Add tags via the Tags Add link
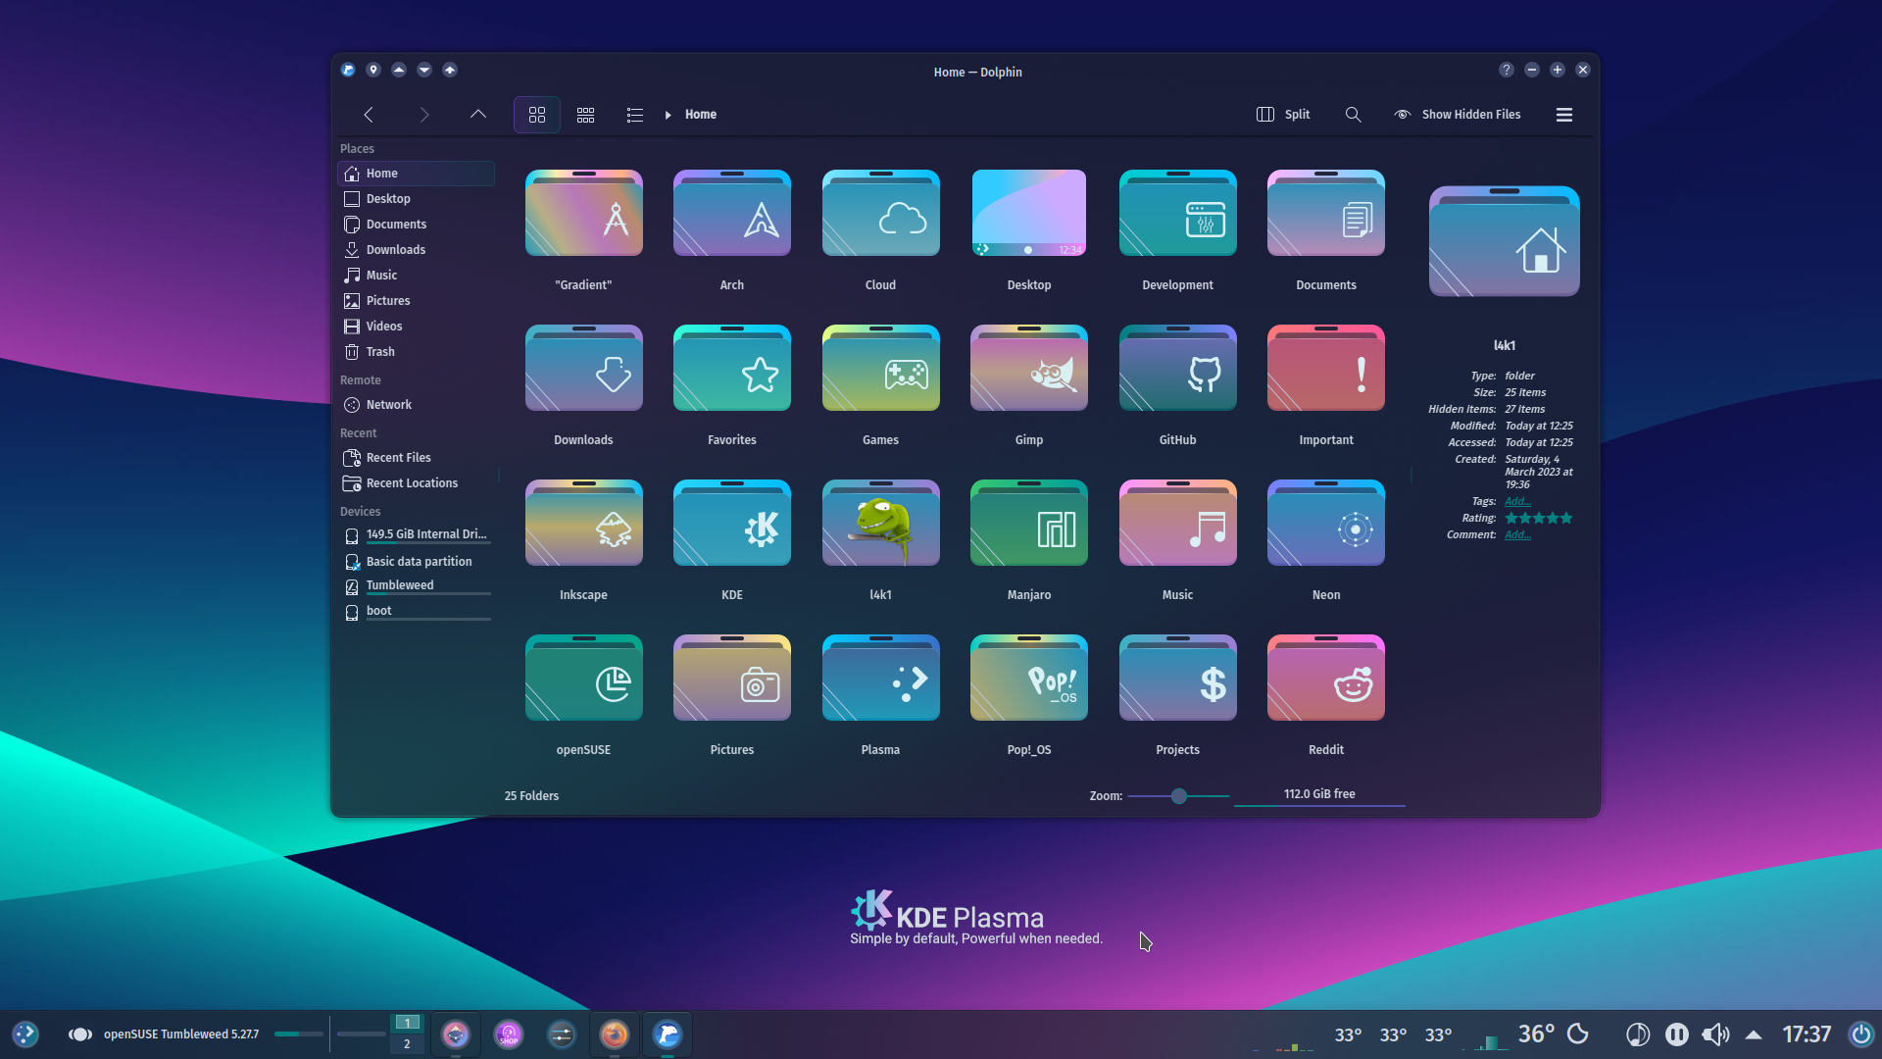The image size is (1882, 1059). click(1517, 502)
